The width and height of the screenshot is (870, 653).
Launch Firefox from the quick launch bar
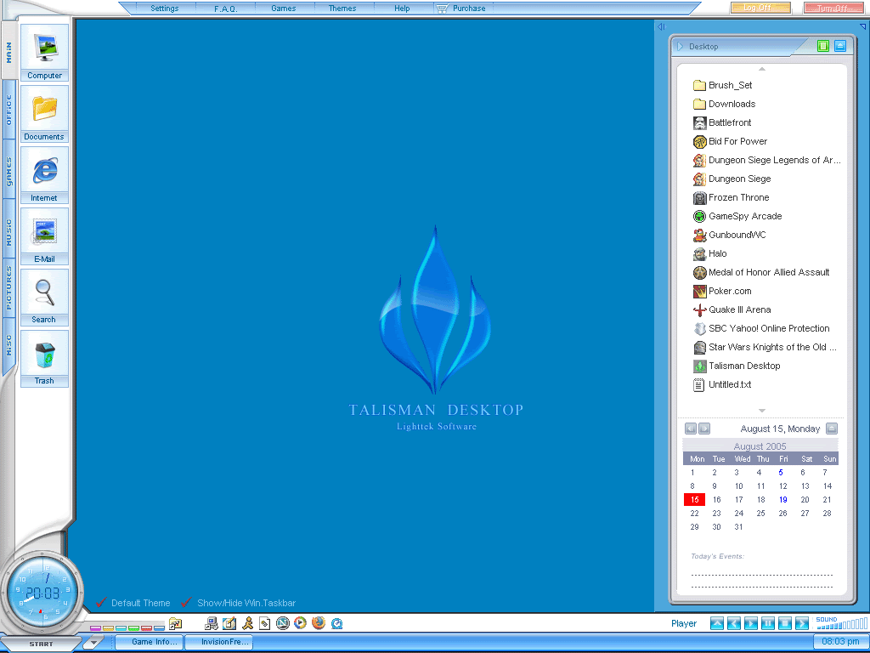(319, 623)
